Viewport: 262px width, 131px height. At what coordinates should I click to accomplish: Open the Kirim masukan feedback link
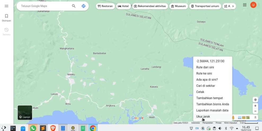[230, 123]
